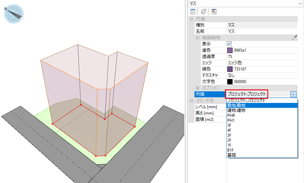Collapse the 共通 section
This screenshot has width=304, height=183.
tap(192, 19)
